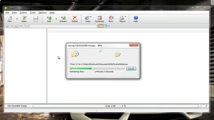This screenshot has height=120, width=214.
Task: Open the dropdown arrow next to New
Action: pos(17,19)
